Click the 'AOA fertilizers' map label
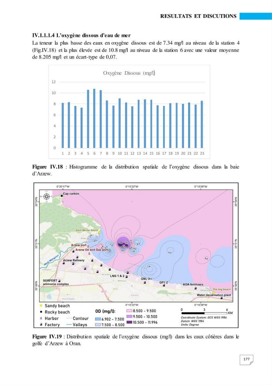The image size is (272, 385). click(x=193, y=285)
